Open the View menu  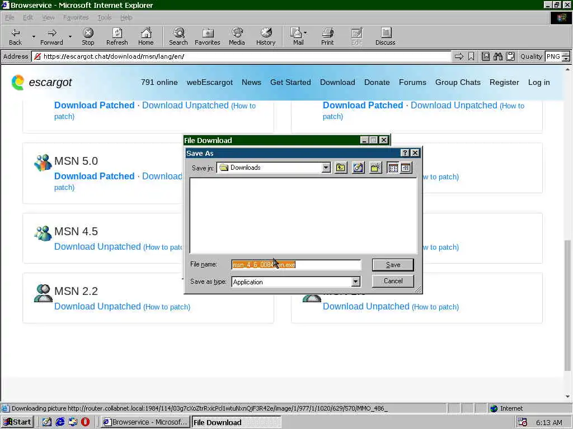click(x=48, y=17)
